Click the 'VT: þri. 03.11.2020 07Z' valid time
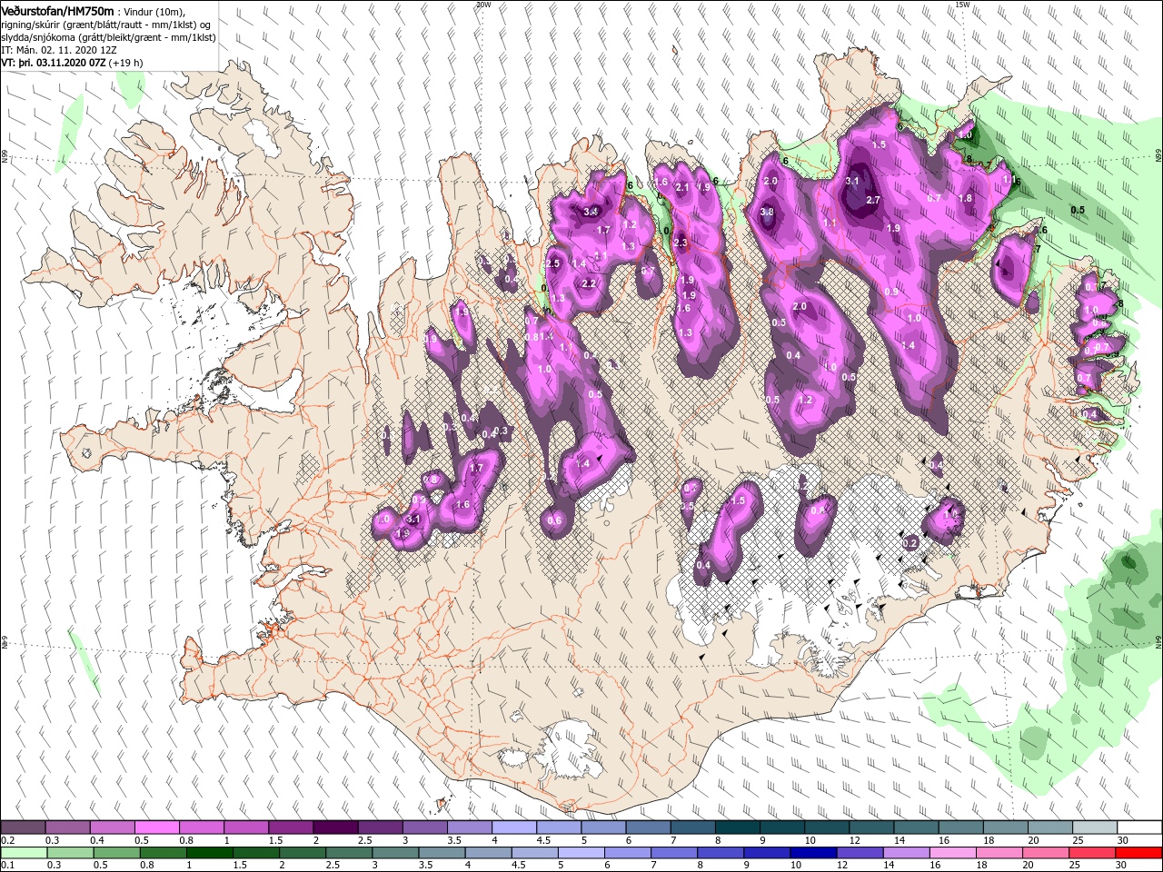Image resolution: width=1163 pixels, height=872 pixels. tap(53, 64)
